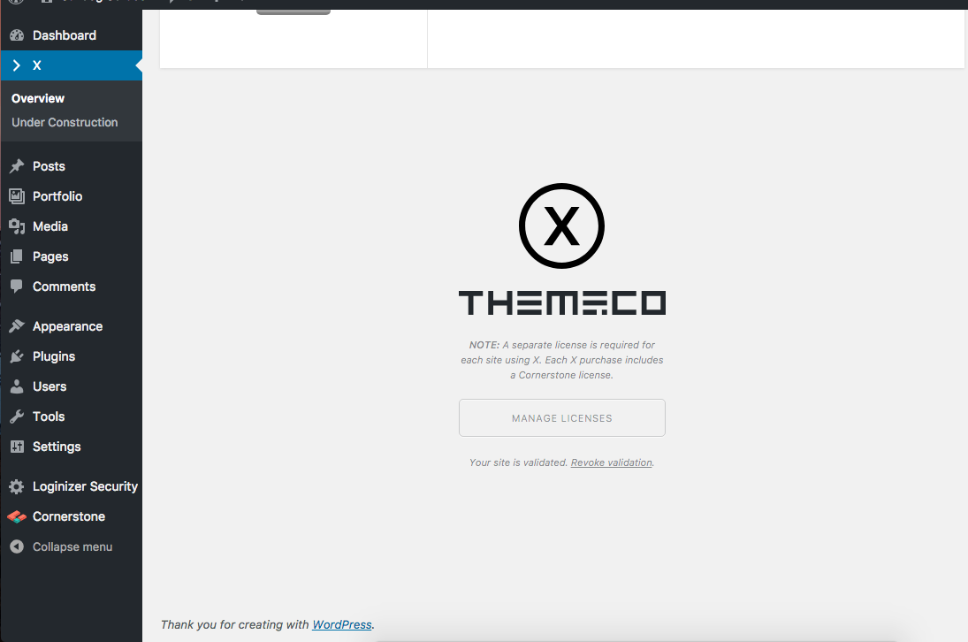The height and width of the screenshot is (642, 968).
Task: Open the Under Construction submenu item
Action: 65,122
